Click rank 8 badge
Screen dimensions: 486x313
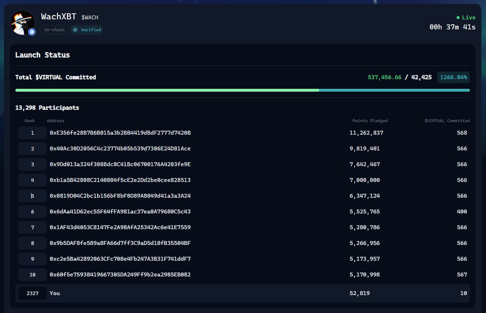32,243
